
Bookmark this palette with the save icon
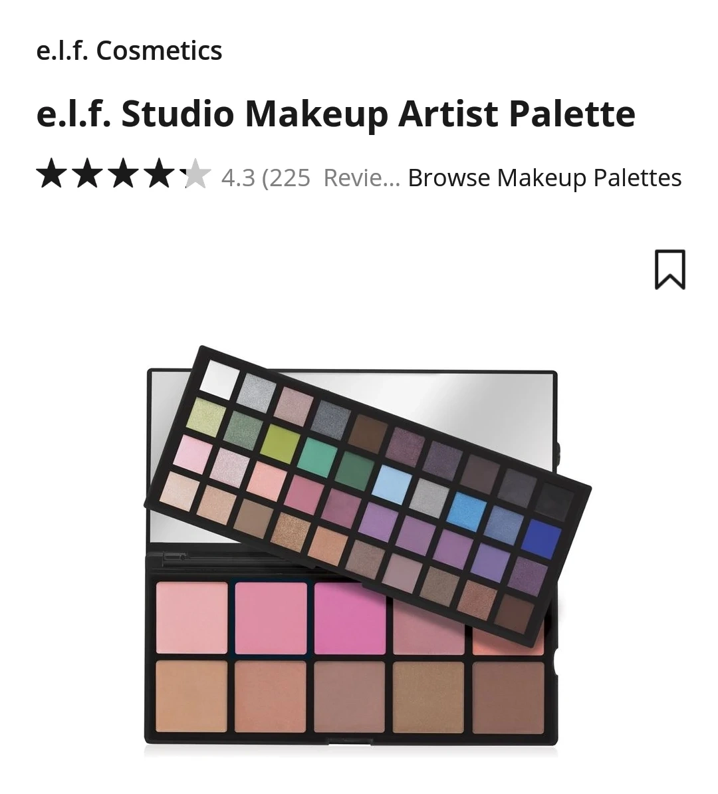click(x=669, y=269)
